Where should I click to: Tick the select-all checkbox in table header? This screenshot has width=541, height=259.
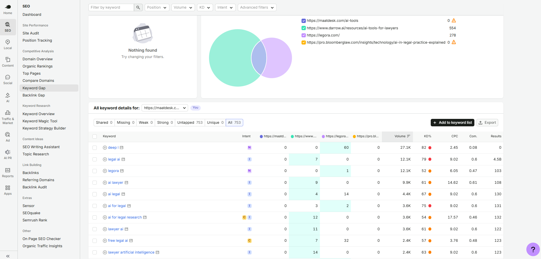click(x=94, y=136)
